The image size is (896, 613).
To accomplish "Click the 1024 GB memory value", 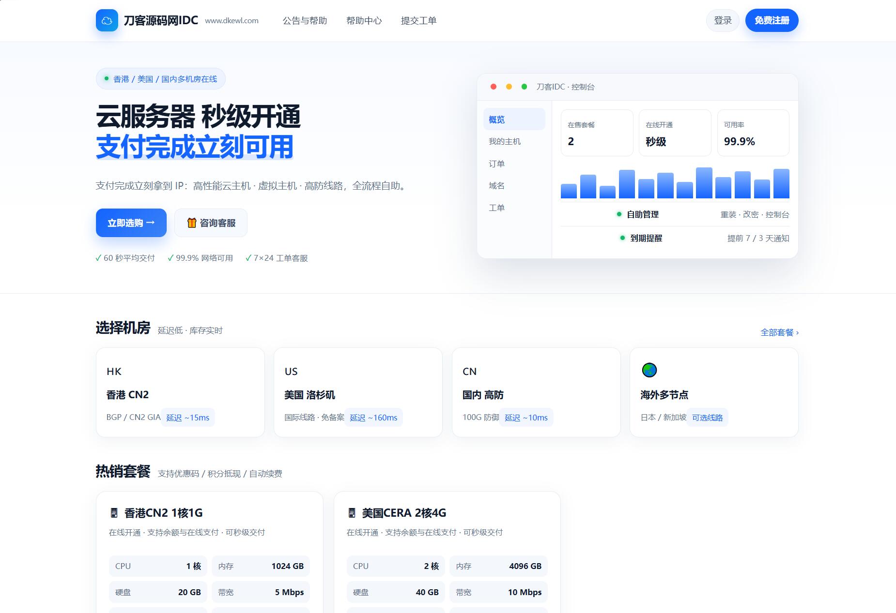I will pyautogui.click(x=288, y=566).
